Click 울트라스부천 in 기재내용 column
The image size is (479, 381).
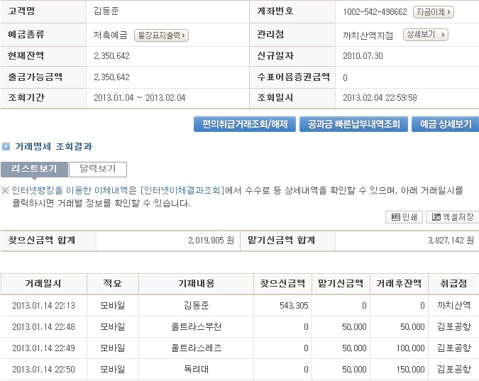click(196, 327)
